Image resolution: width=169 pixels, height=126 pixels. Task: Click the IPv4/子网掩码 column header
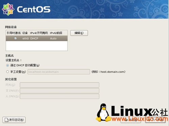[39, 33]
